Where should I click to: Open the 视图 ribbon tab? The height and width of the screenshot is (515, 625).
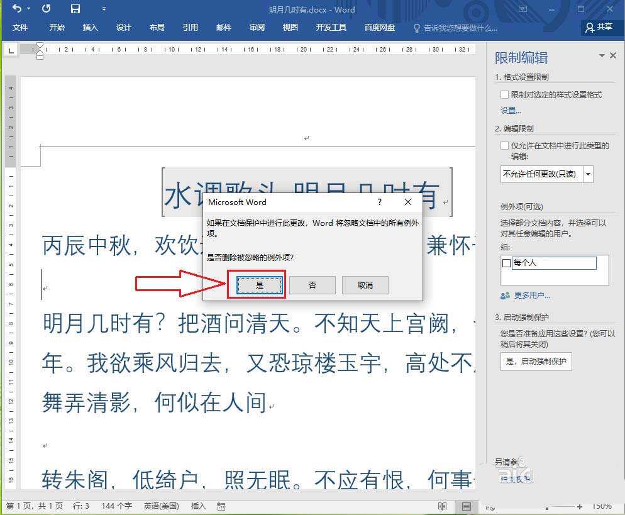tap(290, 28)
